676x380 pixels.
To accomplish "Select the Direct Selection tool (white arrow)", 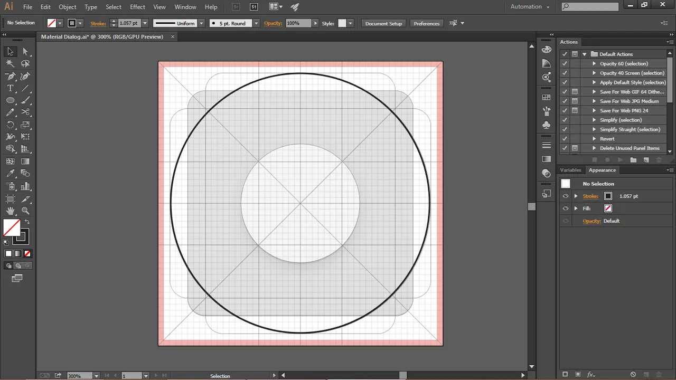I will pos(25,51).
